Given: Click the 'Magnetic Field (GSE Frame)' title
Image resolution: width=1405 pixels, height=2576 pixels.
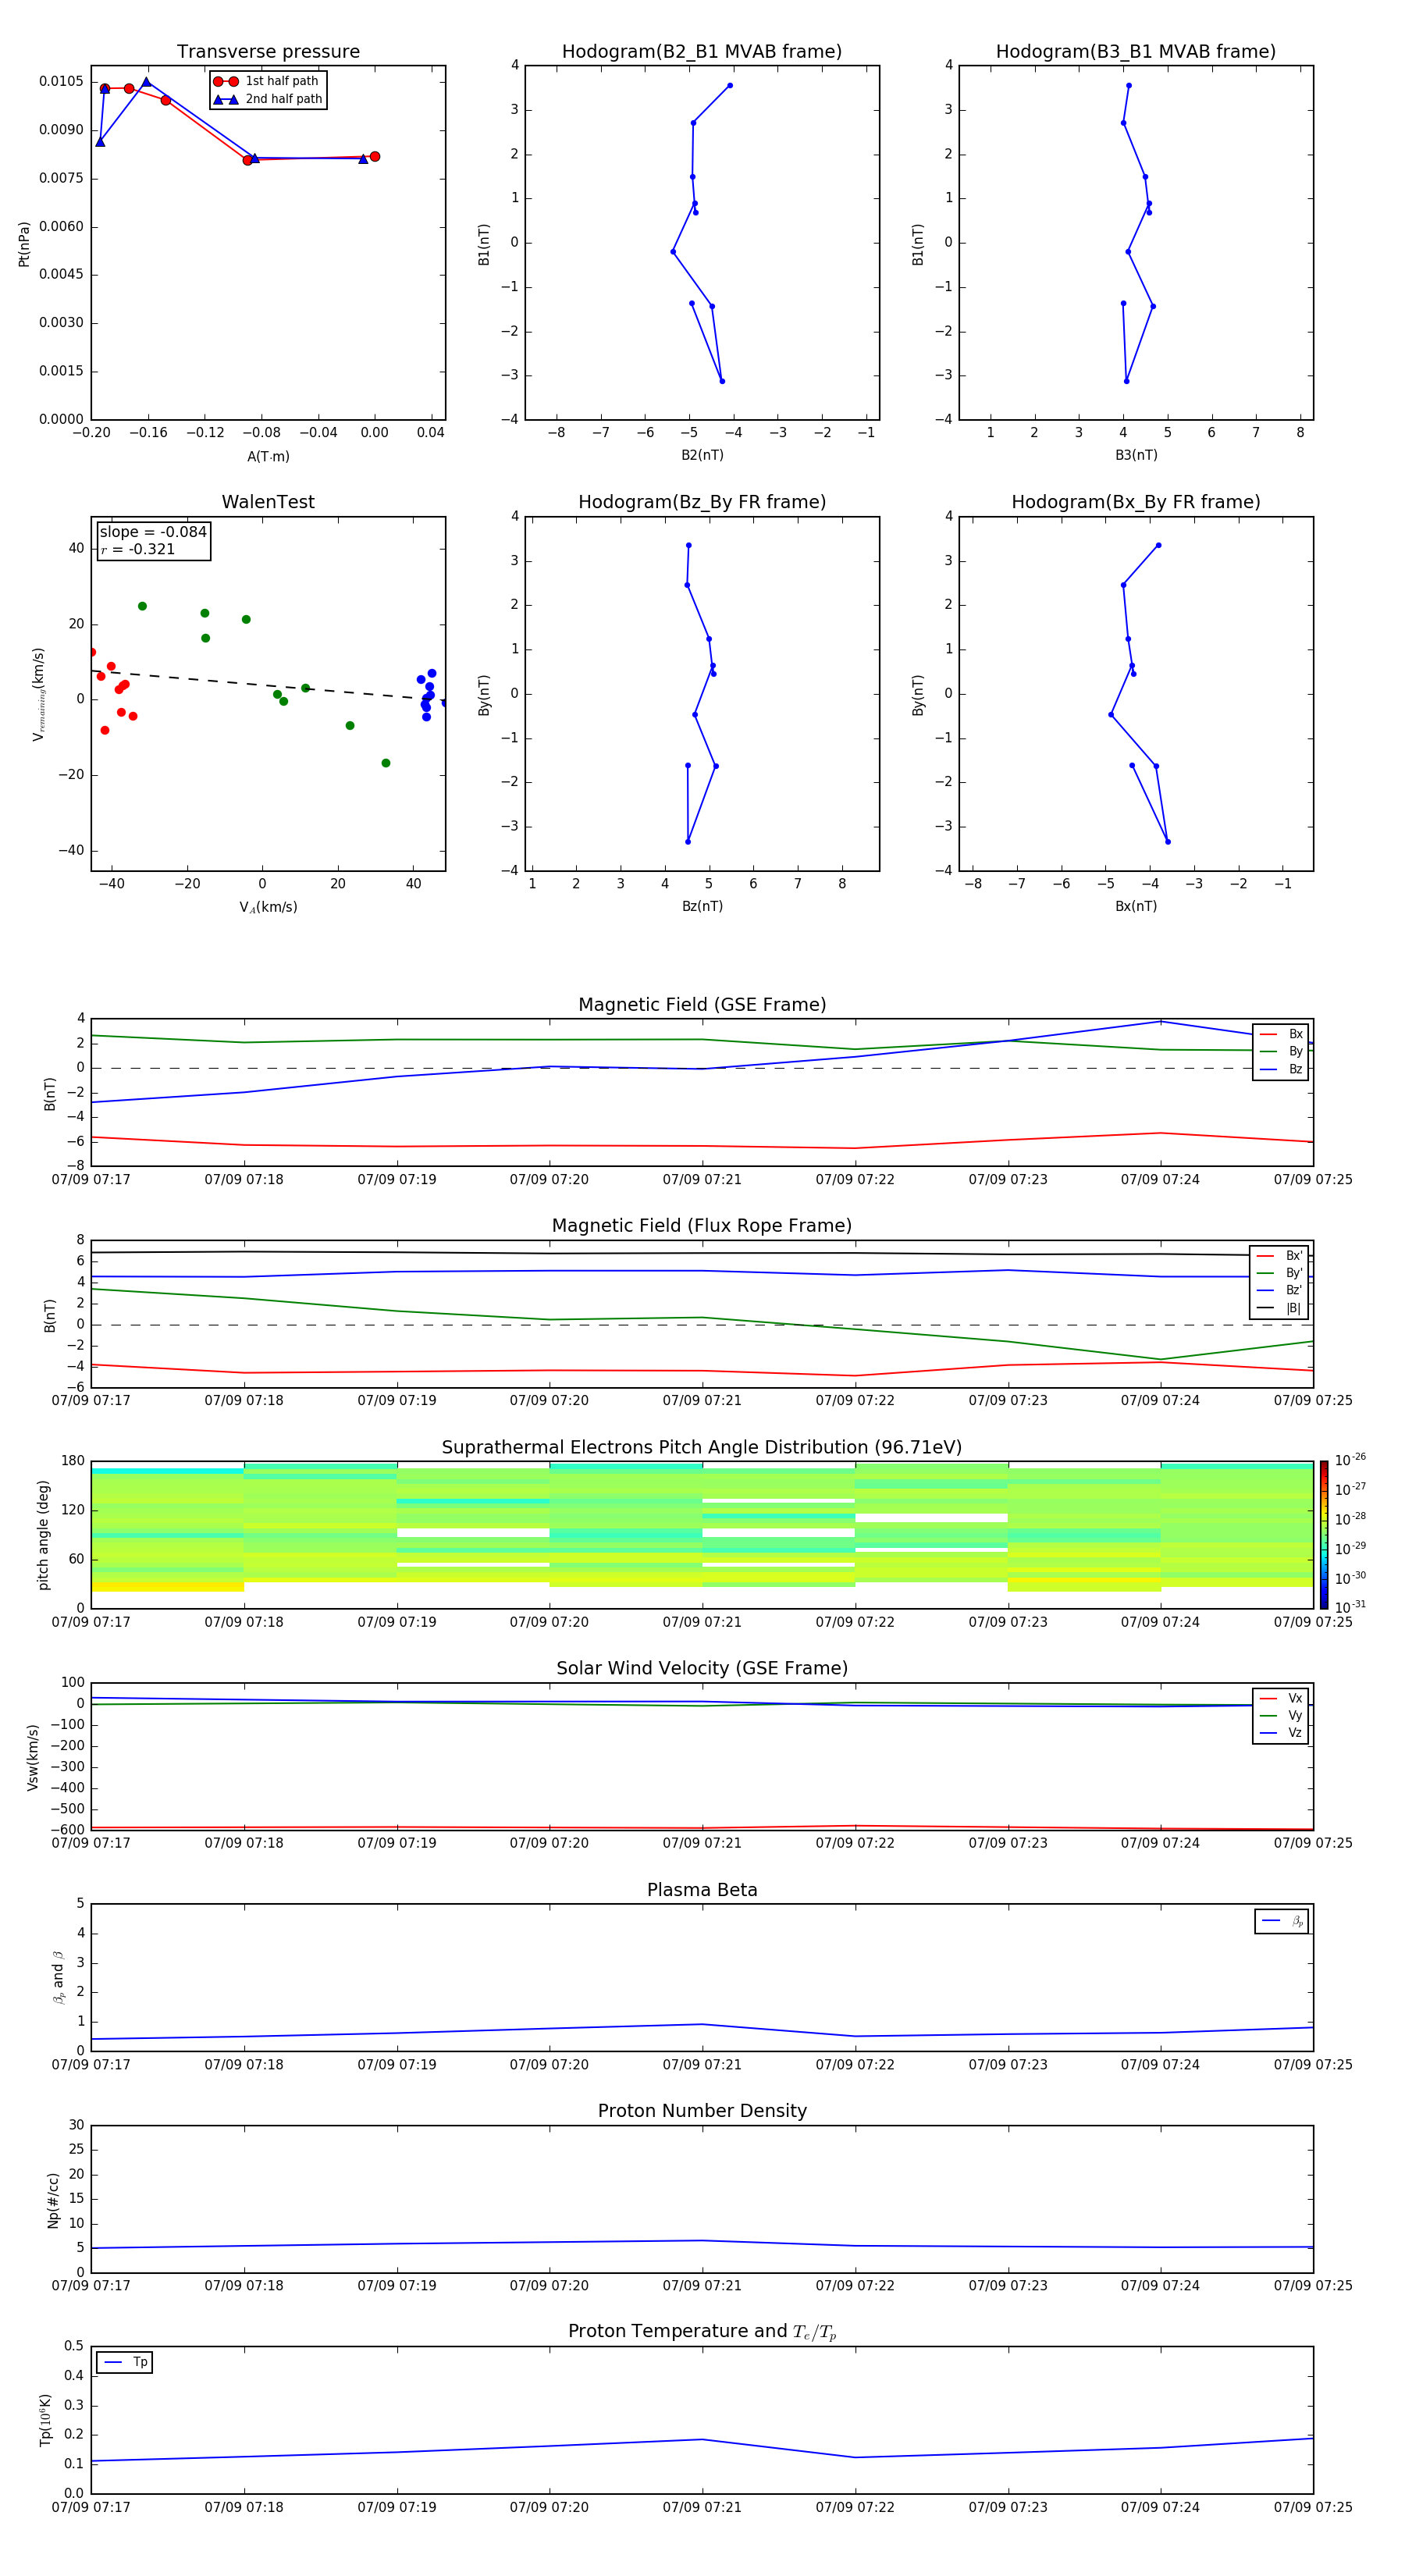Looking at the screenshot, I should point(702,1005).
